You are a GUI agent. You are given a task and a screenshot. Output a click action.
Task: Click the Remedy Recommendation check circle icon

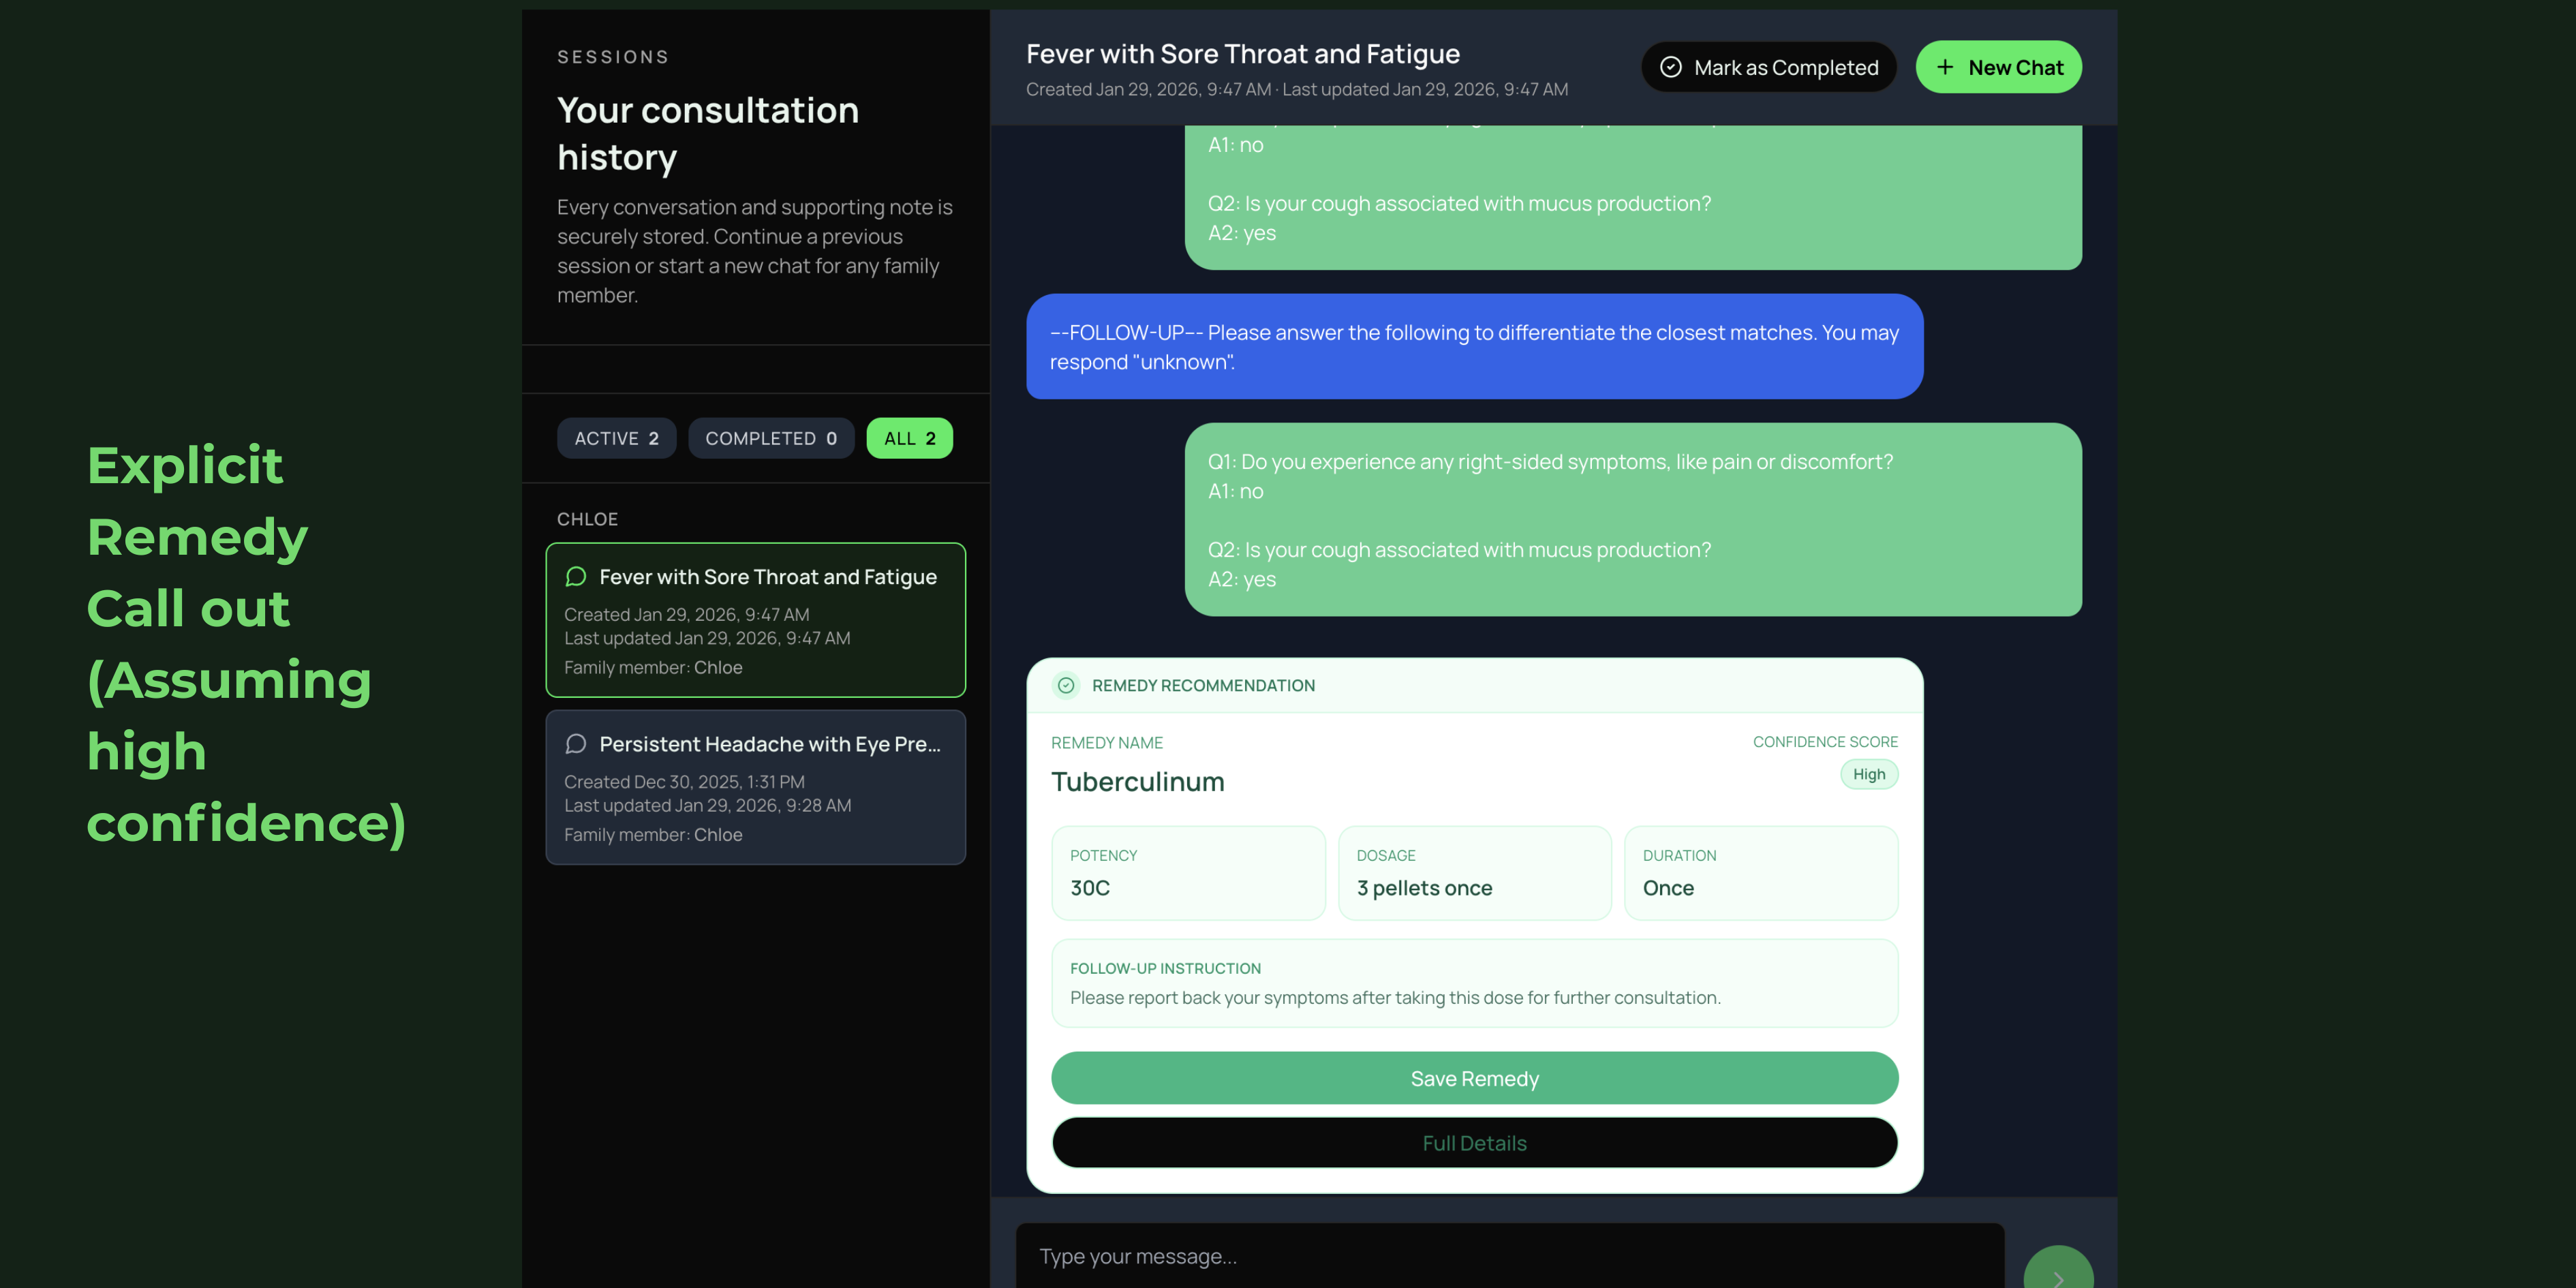[x=1065, y=686]
